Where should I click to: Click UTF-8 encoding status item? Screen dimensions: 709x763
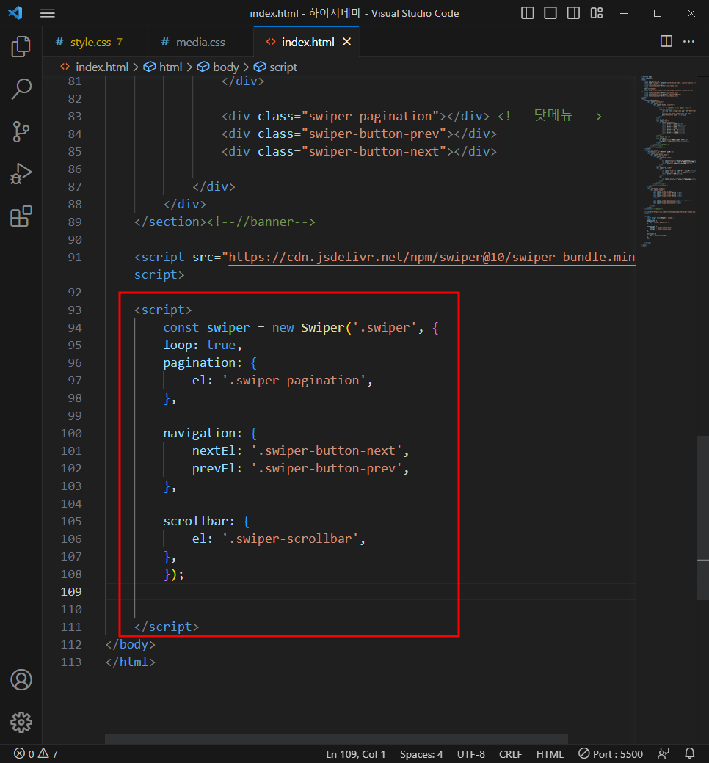coord(471,753)
